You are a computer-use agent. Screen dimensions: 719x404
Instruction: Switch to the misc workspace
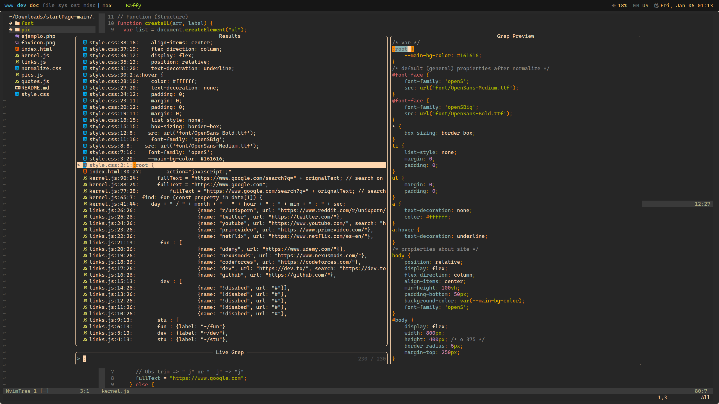pos(89,6)
